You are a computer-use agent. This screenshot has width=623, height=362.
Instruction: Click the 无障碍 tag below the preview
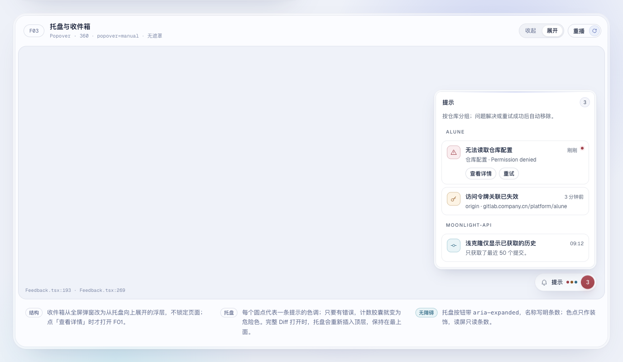tap(427, 313)
